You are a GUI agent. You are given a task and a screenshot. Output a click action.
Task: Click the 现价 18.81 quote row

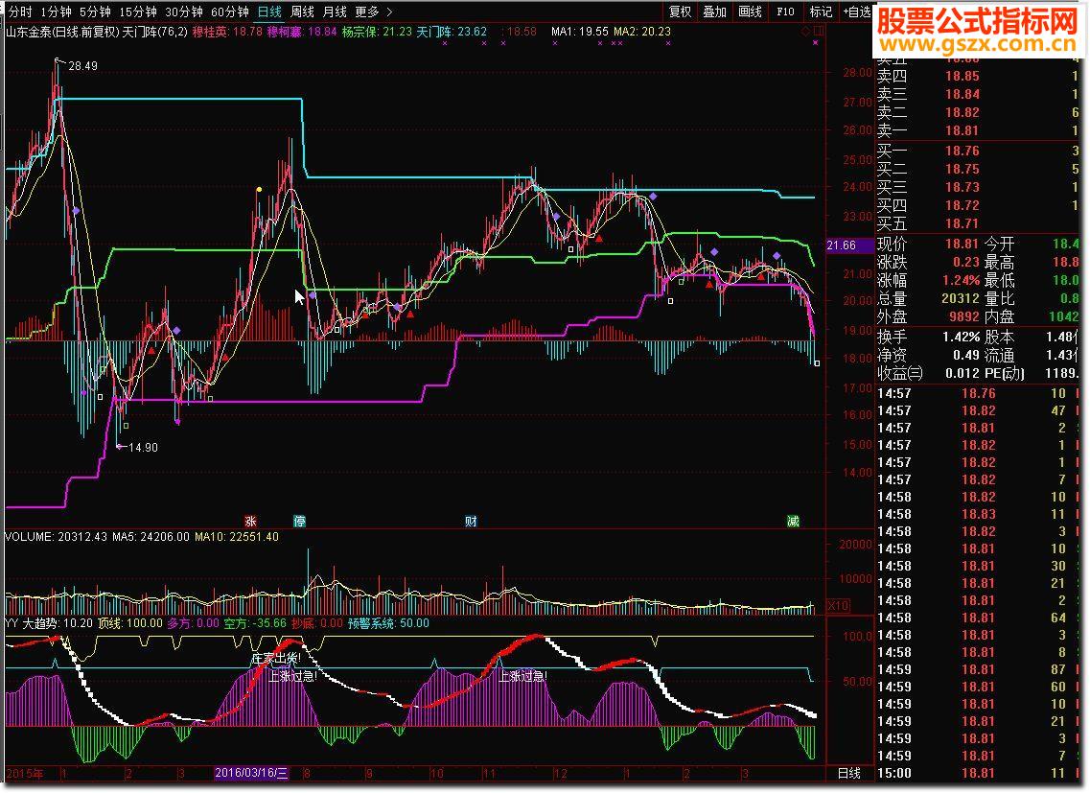coord(928,245)
